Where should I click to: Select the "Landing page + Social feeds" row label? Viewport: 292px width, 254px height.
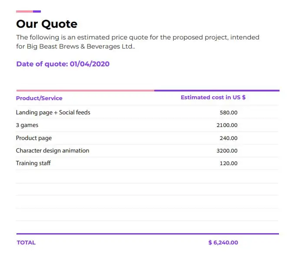click(53, 112)
